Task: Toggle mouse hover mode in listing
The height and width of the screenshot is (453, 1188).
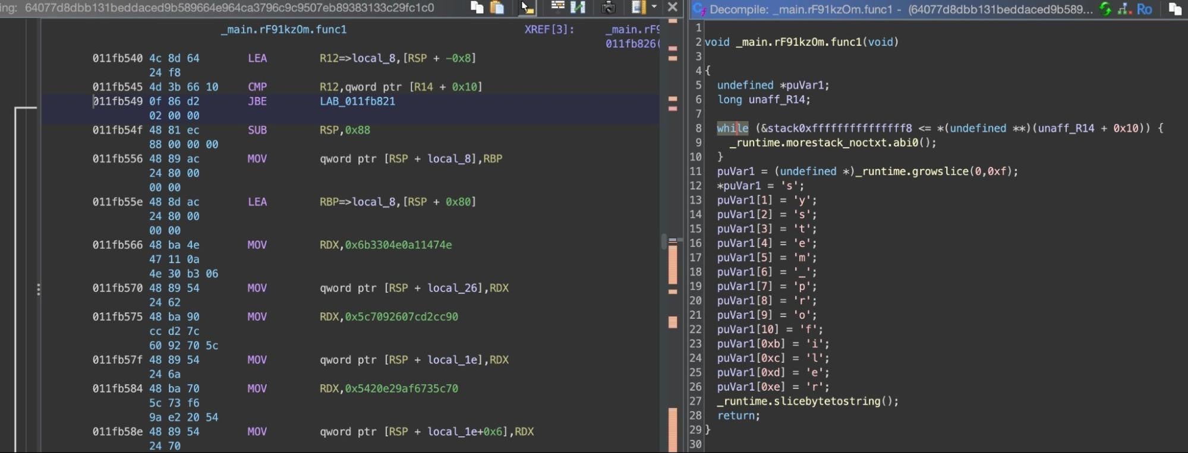Action: [527, 7]
